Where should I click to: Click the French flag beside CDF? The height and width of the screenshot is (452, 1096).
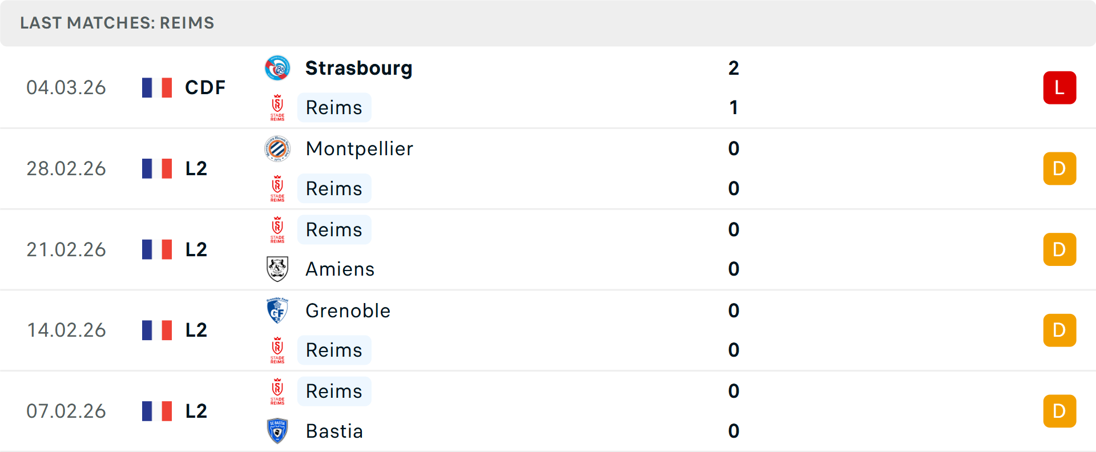tap(157, 87)
